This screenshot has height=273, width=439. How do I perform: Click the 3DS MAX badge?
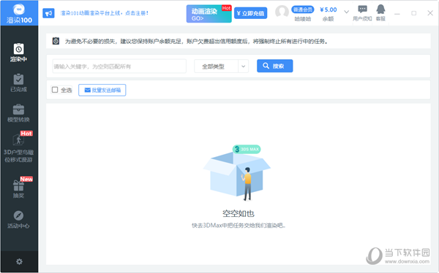[x=247, y=149]
